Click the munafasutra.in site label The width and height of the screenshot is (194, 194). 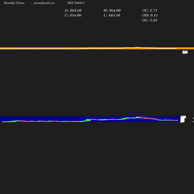44,3
